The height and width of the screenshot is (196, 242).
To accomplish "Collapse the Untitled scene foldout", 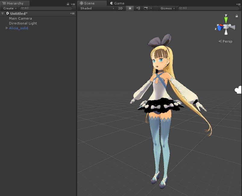I will [x=2, y=14].
